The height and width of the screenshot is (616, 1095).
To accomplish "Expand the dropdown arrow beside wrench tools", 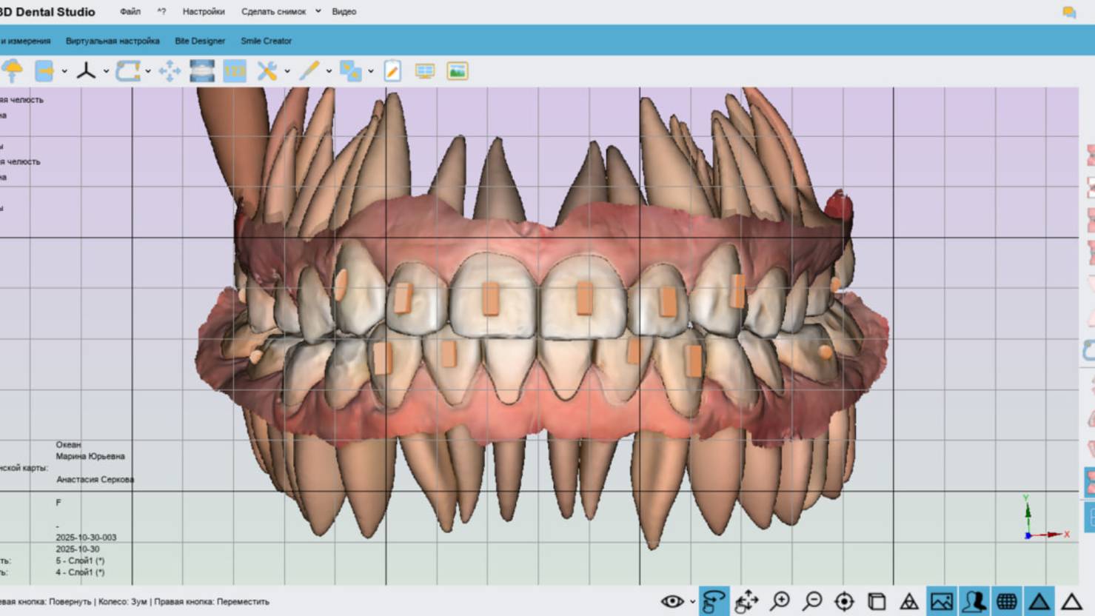I will click(x=287, y=72).
